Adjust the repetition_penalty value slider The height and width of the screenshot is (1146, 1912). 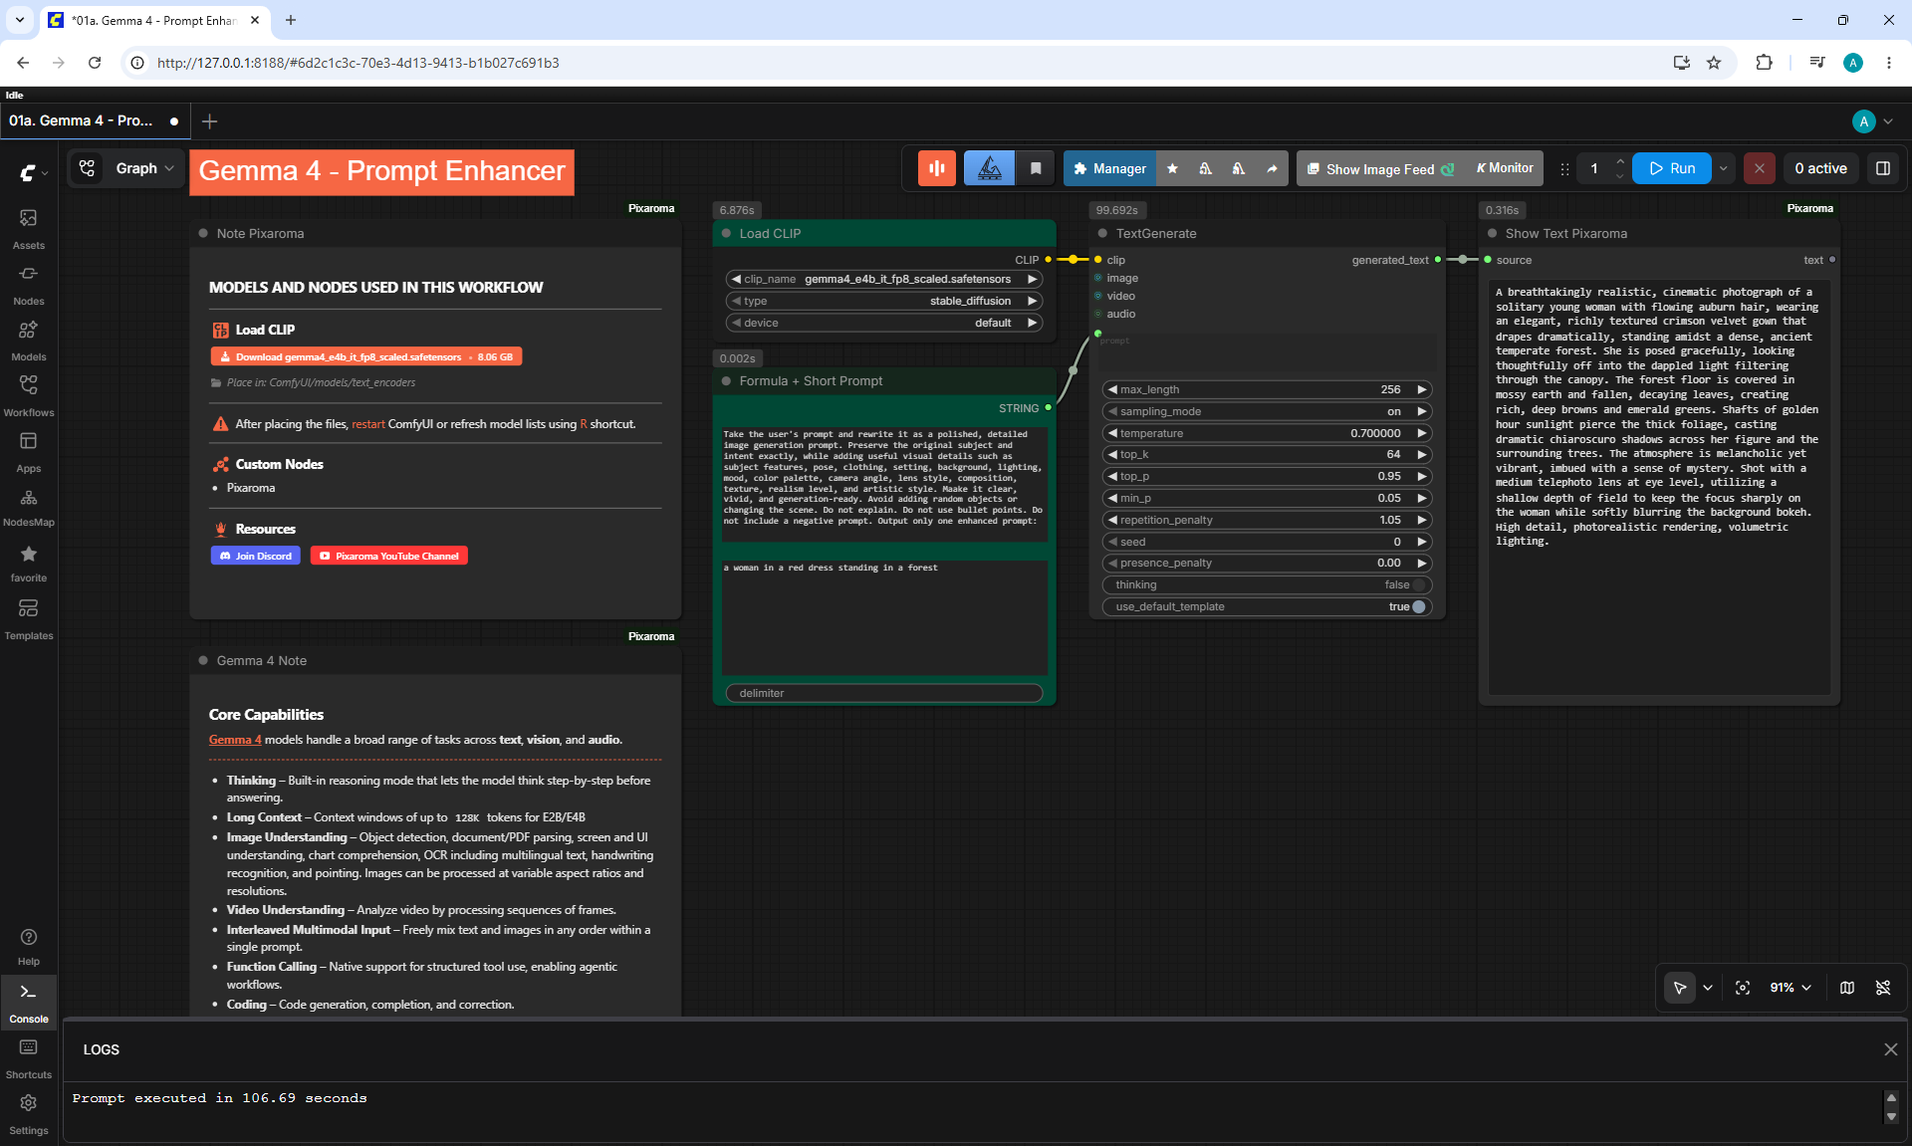point(1267,520)
